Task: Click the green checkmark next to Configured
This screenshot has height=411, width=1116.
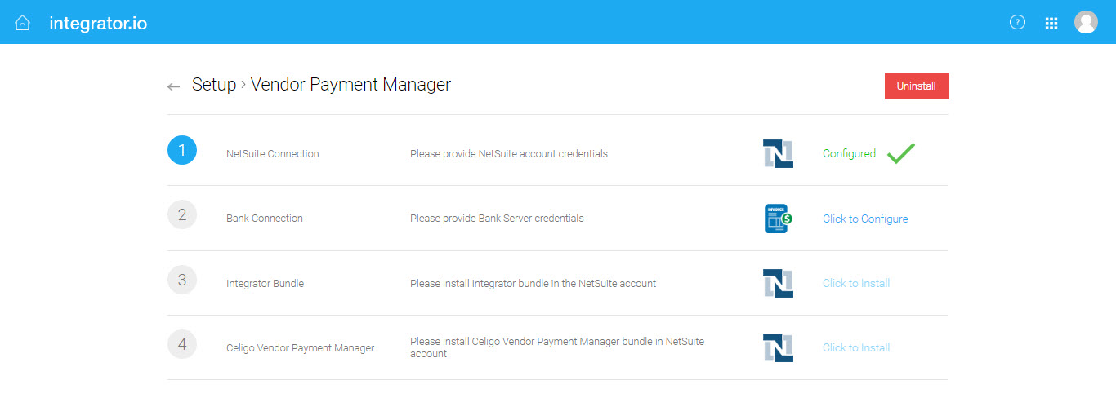Action: point(901,152)
